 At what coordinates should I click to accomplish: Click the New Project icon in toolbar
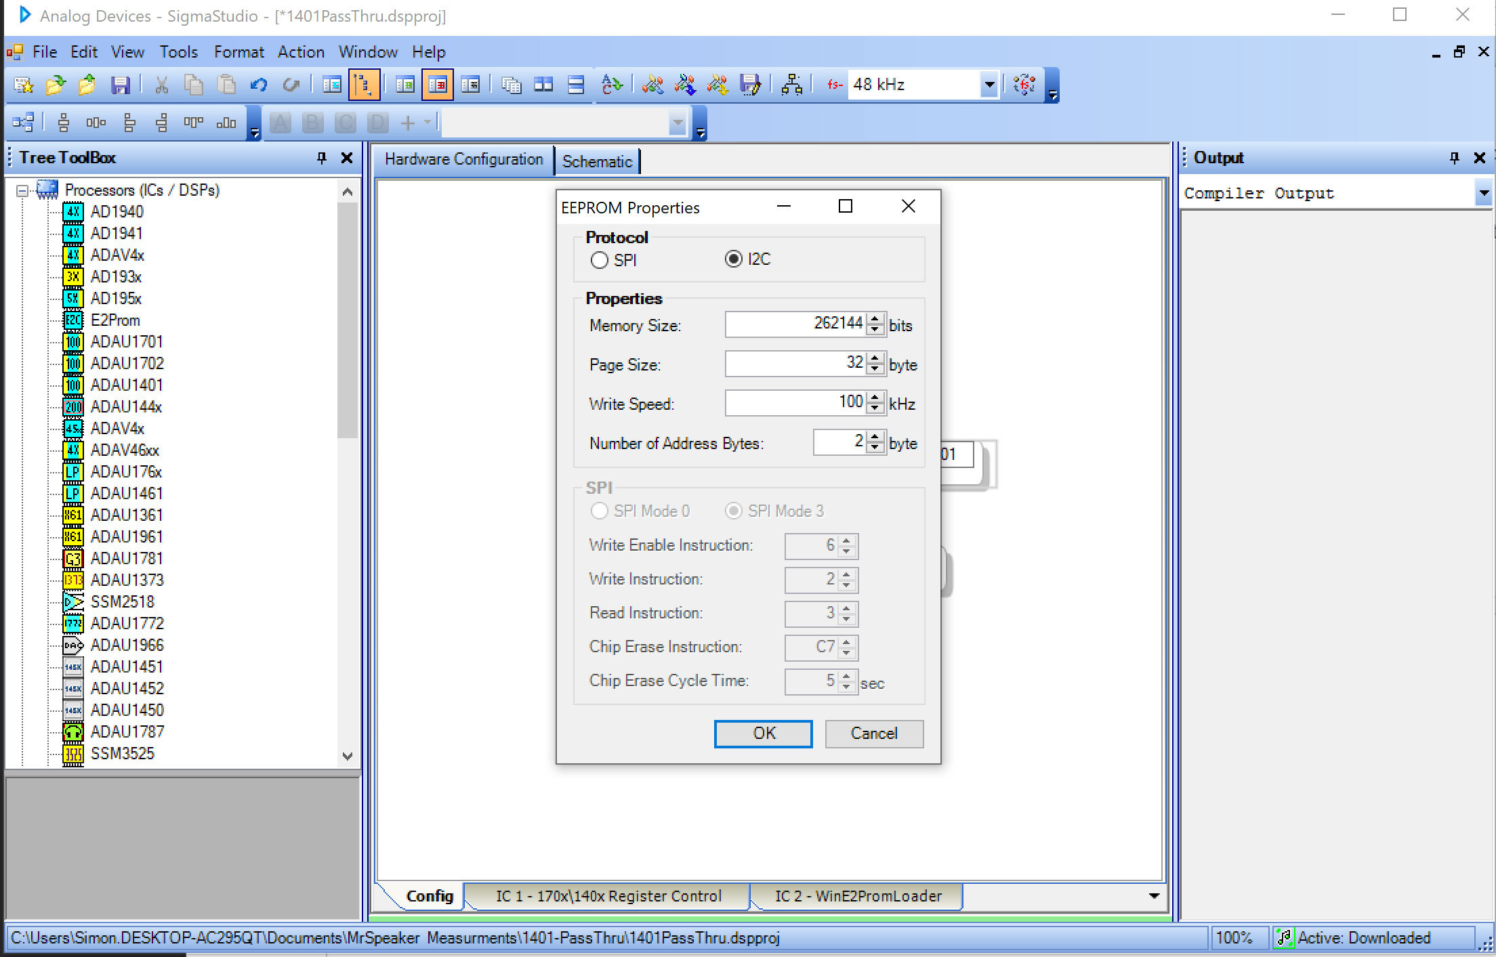pos(24,85)
